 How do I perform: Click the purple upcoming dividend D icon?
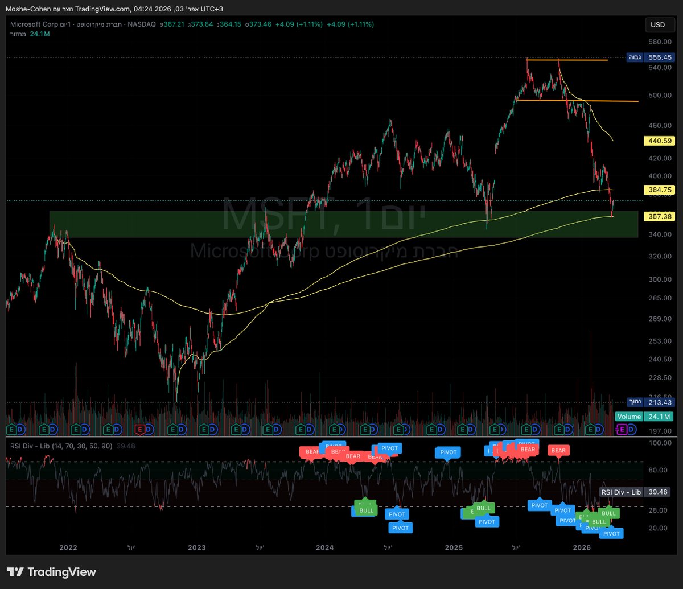632,429
